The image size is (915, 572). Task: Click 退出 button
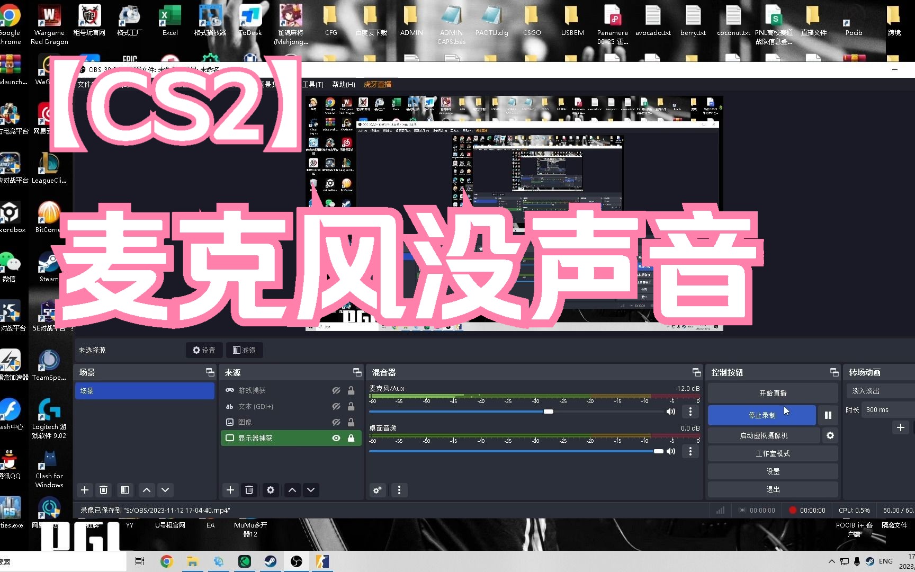point(773,489)
